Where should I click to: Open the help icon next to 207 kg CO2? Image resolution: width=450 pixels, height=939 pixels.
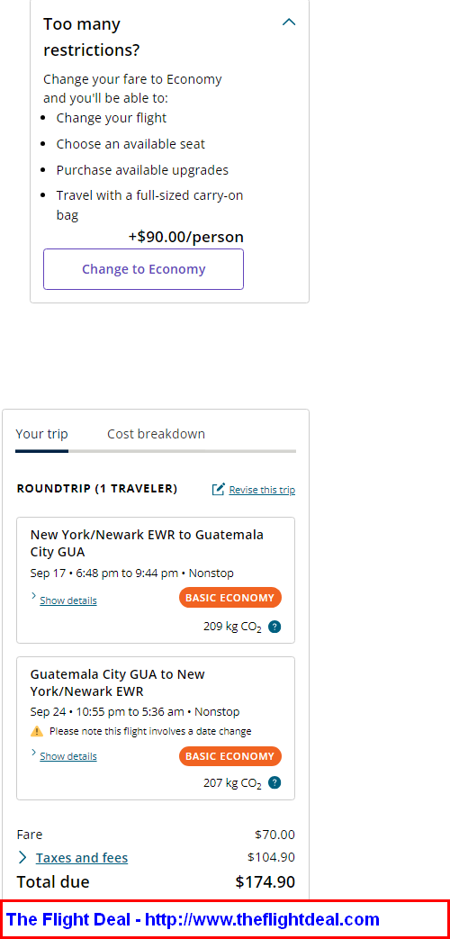[274, 782]
